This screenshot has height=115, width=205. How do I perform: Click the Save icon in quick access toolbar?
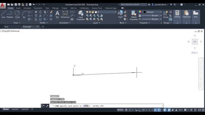click(16, 4)
